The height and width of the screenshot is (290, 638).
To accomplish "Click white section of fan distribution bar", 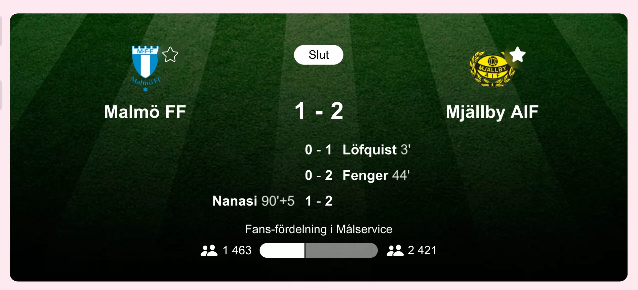I will point(282,250).
